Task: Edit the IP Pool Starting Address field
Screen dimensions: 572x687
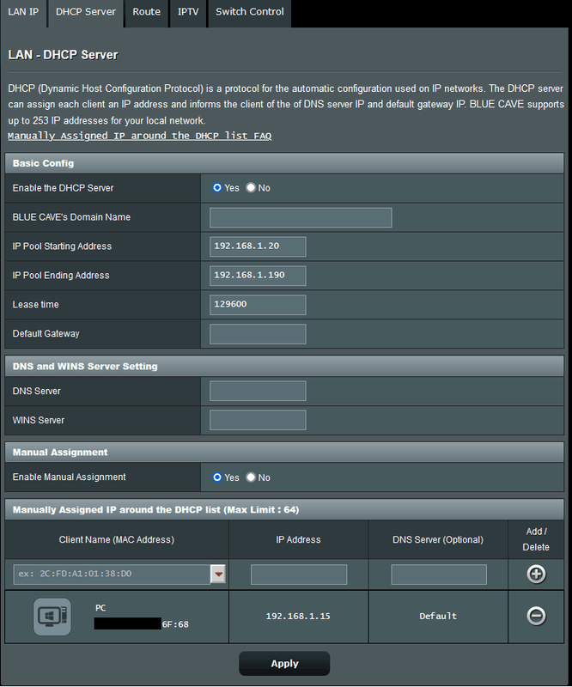Action: pyautogui.click(x=258, y=246)
